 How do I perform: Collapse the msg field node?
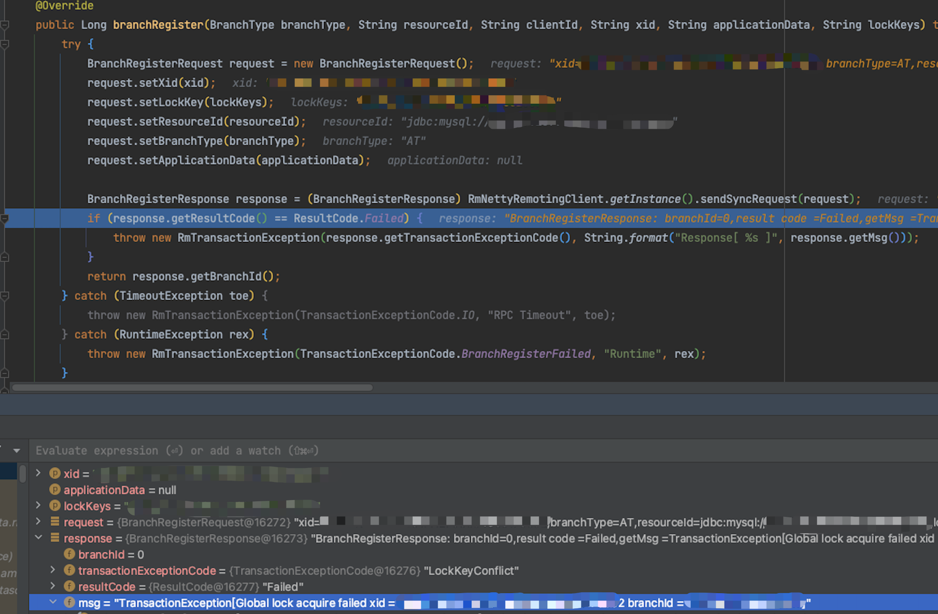point(53,602)
